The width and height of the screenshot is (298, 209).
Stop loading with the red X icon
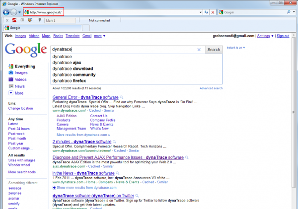pyautogui.click(x=213, y=12)
